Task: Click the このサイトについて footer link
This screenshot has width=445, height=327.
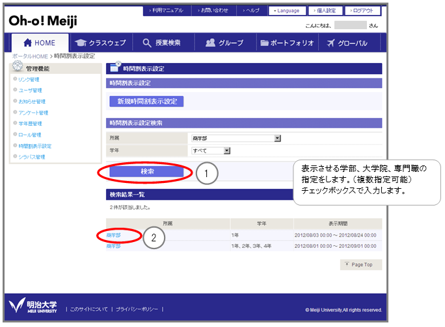Action: coord(89,309)
